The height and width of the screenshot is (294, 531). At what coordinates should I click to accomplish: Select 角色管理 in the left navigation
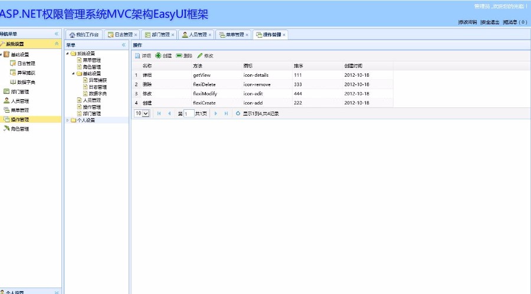point(19,129)
